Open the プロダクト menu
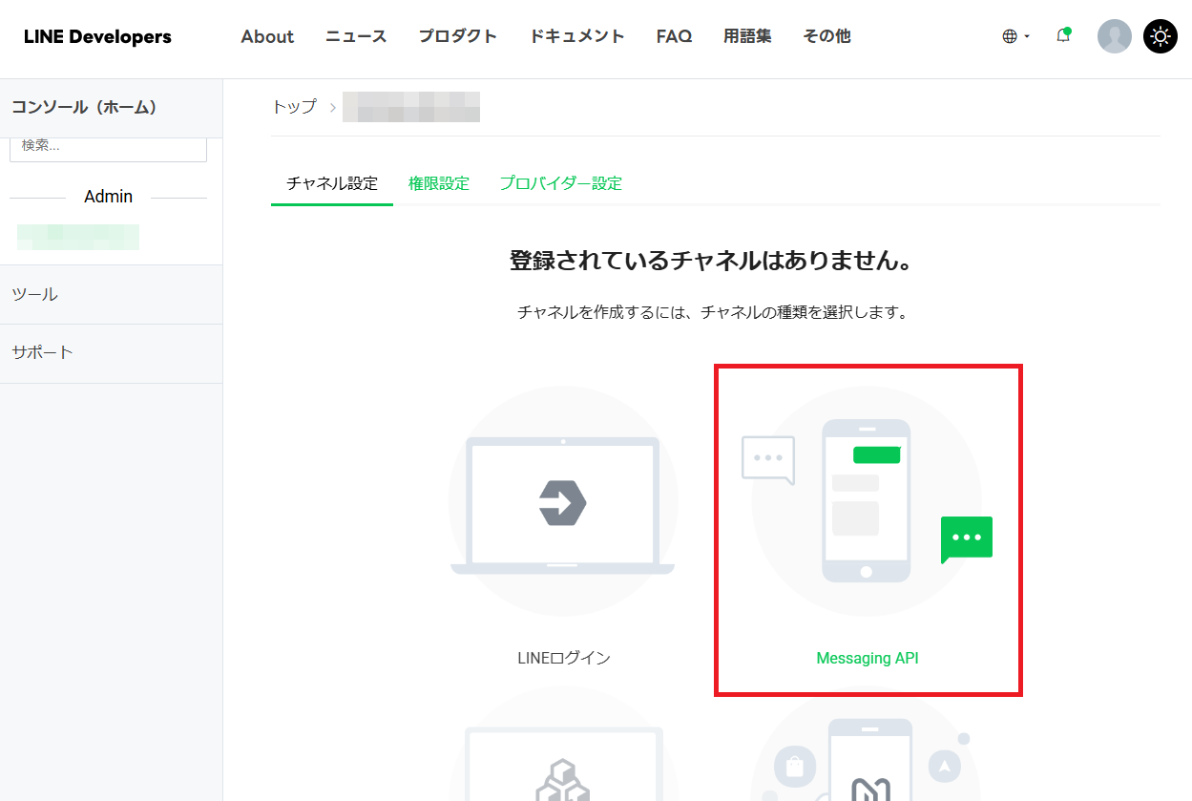Image resolution: width=1192 pixels, height=801 pixels. pos(457,37)
